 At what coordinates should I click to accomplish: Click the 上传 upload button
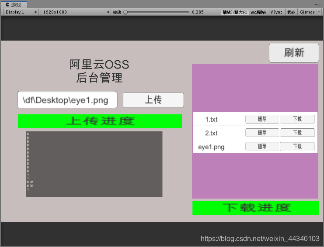tap(153, 100)
